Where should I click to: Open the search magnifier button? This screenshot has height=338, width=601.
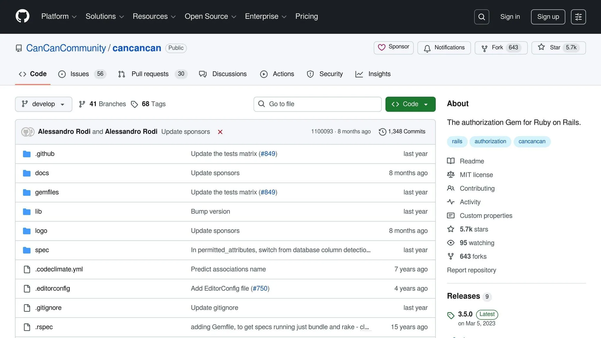pyautogui.click(x=482, y=17)
